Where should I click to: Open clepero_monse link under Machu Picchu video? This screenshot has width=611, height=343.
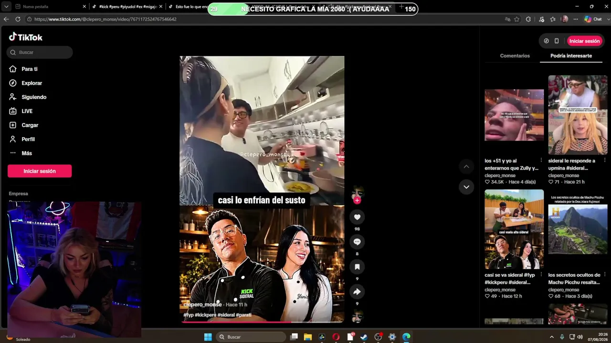[x=564, y=290]
